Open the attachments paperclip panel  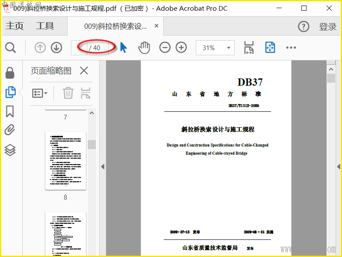[10, 130]
